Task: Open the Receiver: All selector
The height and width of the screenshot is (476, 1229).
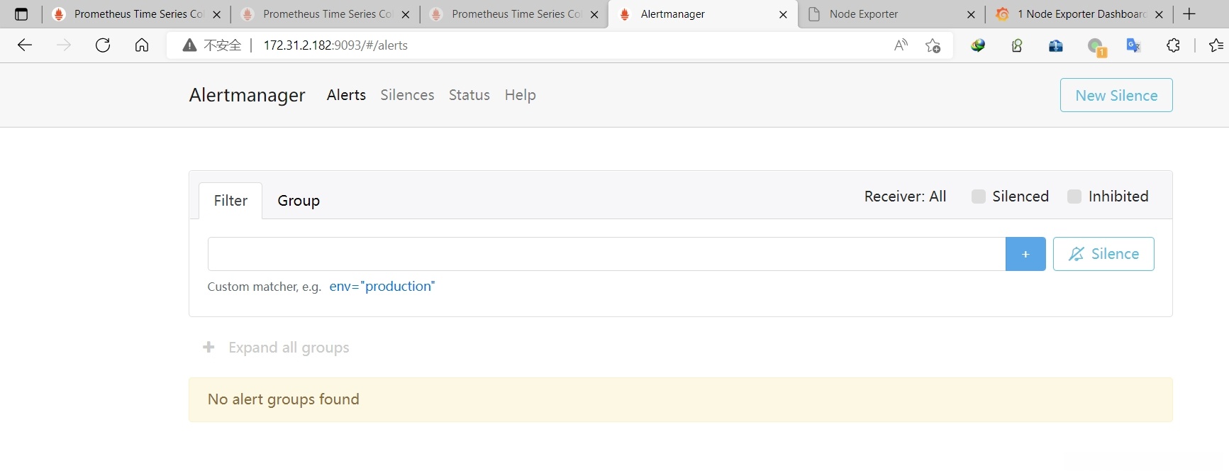Action: coord(905,197)
